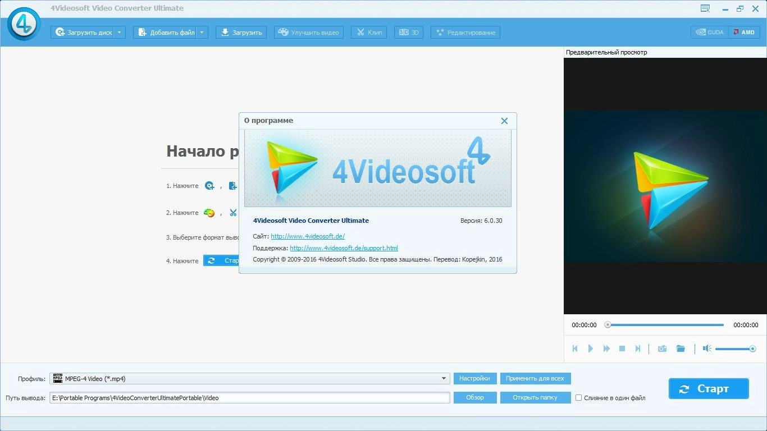Toggle AMD acceleration
The width and height of the screenshot is (767, 431).
pyautogui.click(x=744, y=33)
